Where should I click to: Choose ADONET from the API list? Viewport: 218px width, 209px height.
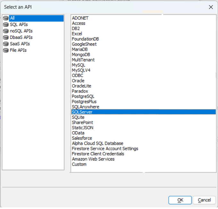tap(80, 18)
